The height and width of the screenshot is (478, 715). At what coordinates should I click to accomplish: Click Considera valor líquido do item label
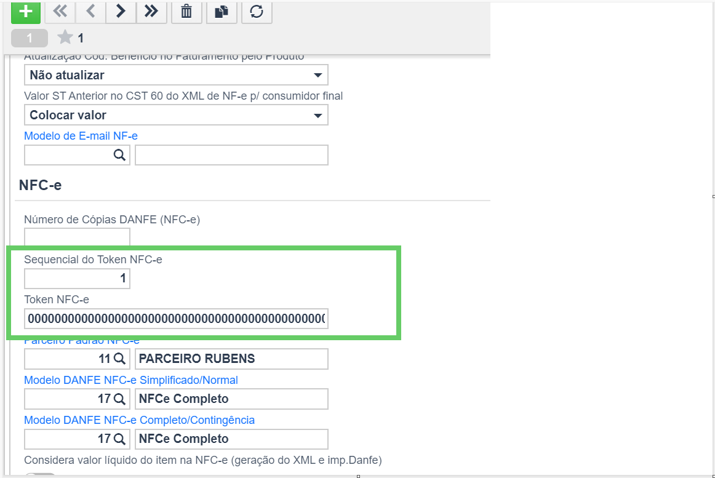[x=203, y=460]
